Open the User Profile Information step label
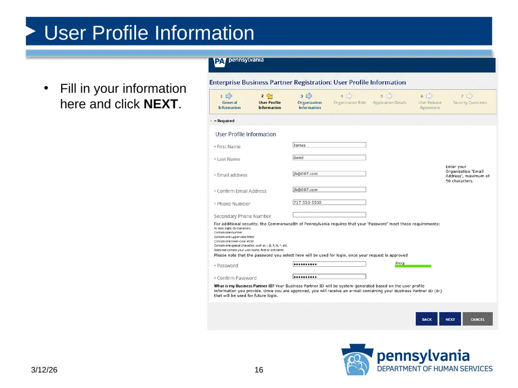 [270, 105]
